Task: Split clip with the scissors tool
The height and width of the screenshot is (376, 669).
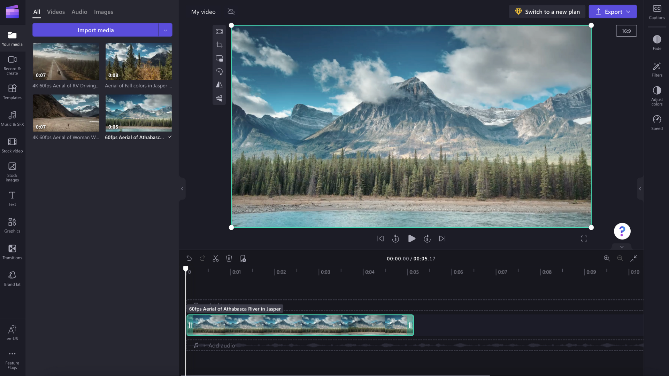Action: pyautogui.click(x=216, y=258)
